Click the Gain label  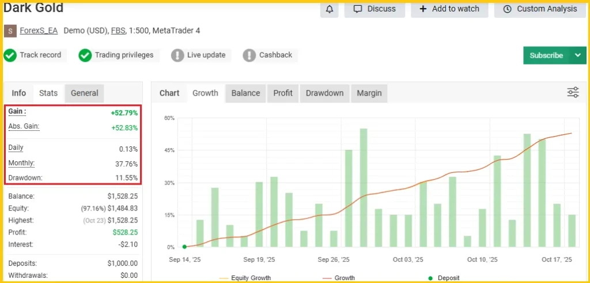[17, 112]
